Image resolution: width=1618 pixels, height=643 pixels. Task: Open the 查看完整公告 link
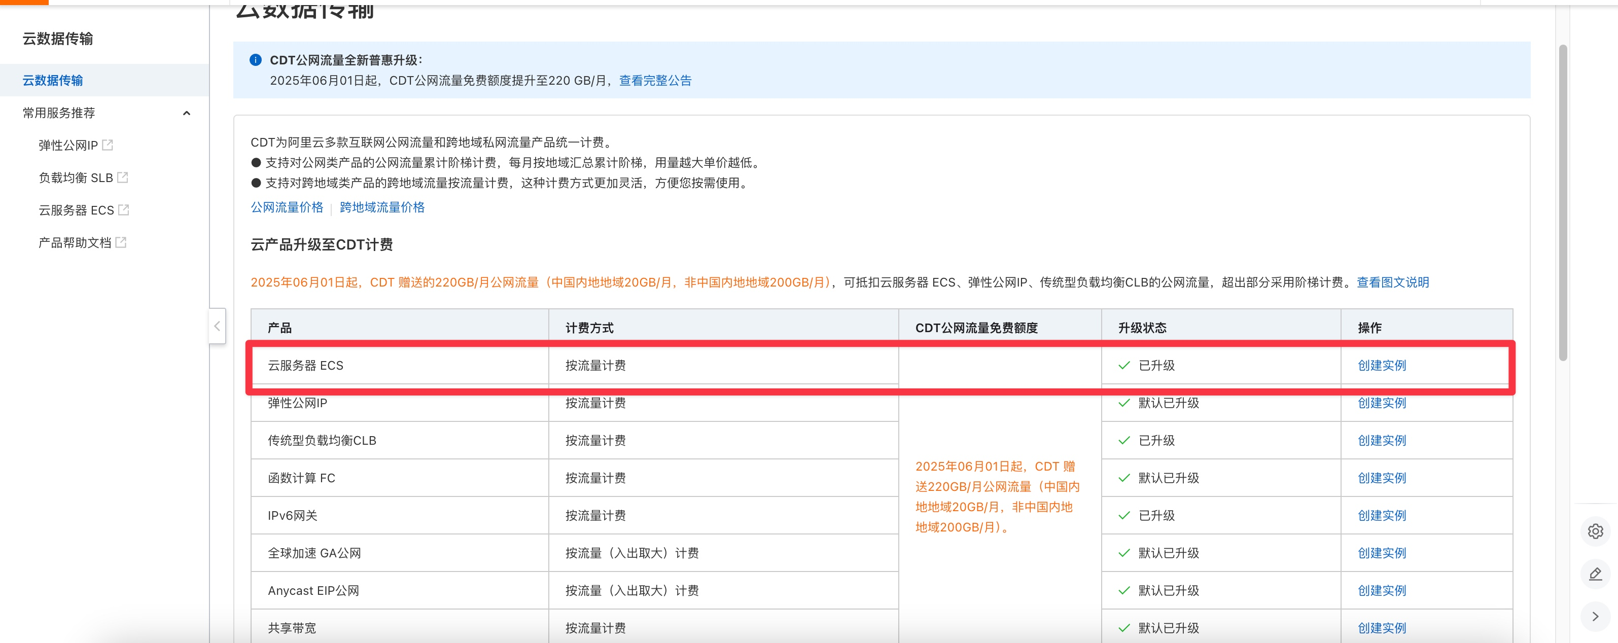tap(654, 80)
